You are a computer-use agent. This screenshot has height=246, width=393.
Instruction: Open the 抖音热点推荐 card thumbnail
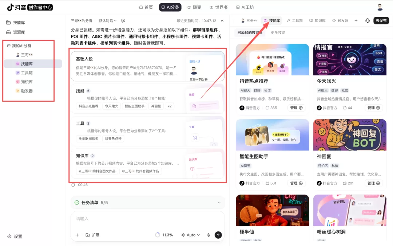pos(273,59)
